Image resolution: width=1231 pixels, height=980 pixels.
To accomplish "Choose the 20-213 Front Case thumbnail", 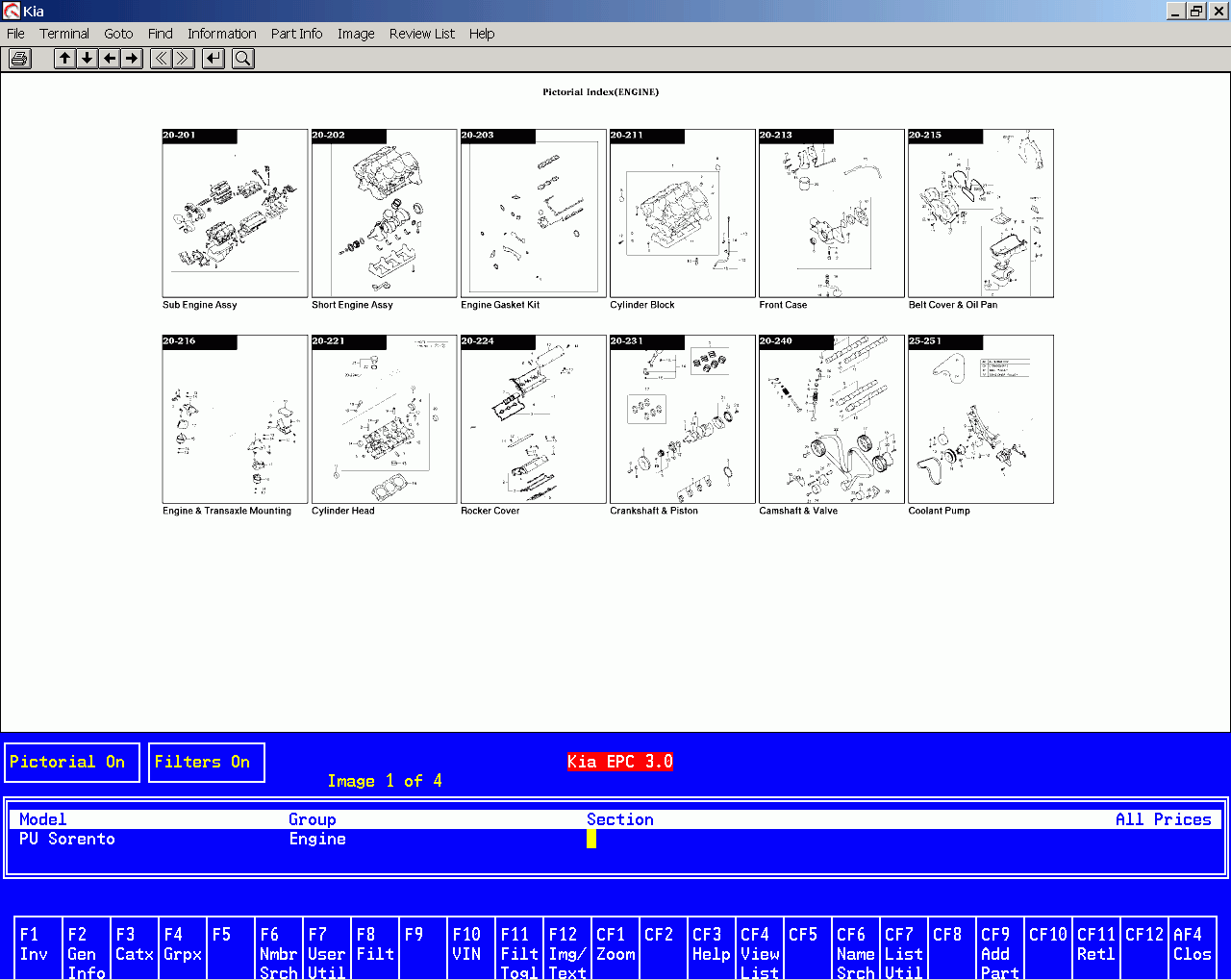I will coord(831,214).
